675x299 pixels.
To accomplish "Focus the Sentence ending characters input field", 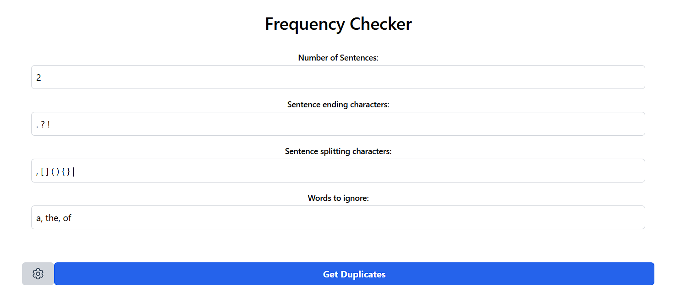I will coord(338,124).
